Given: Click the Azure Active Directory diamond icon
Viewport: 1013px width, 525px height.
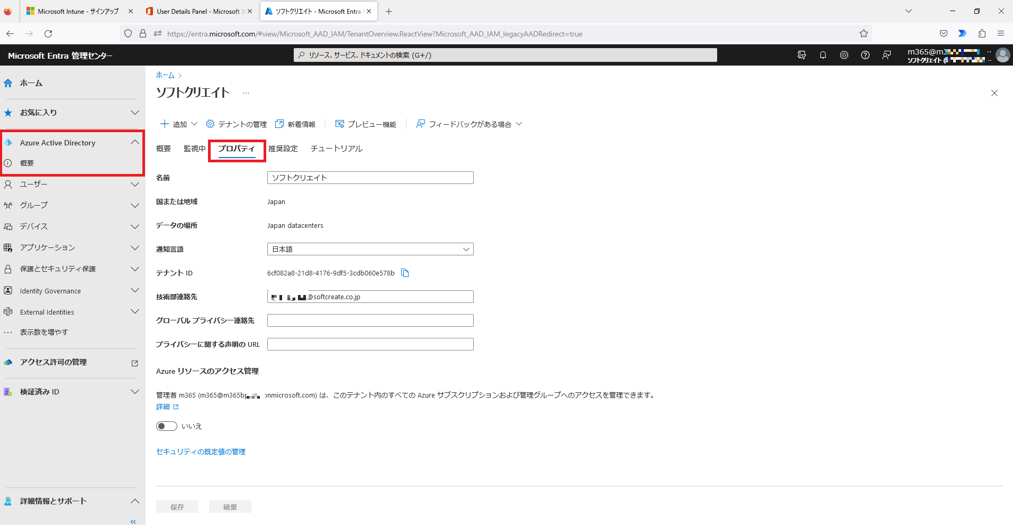Looking at the screenshot, I should tap(8, 143).
